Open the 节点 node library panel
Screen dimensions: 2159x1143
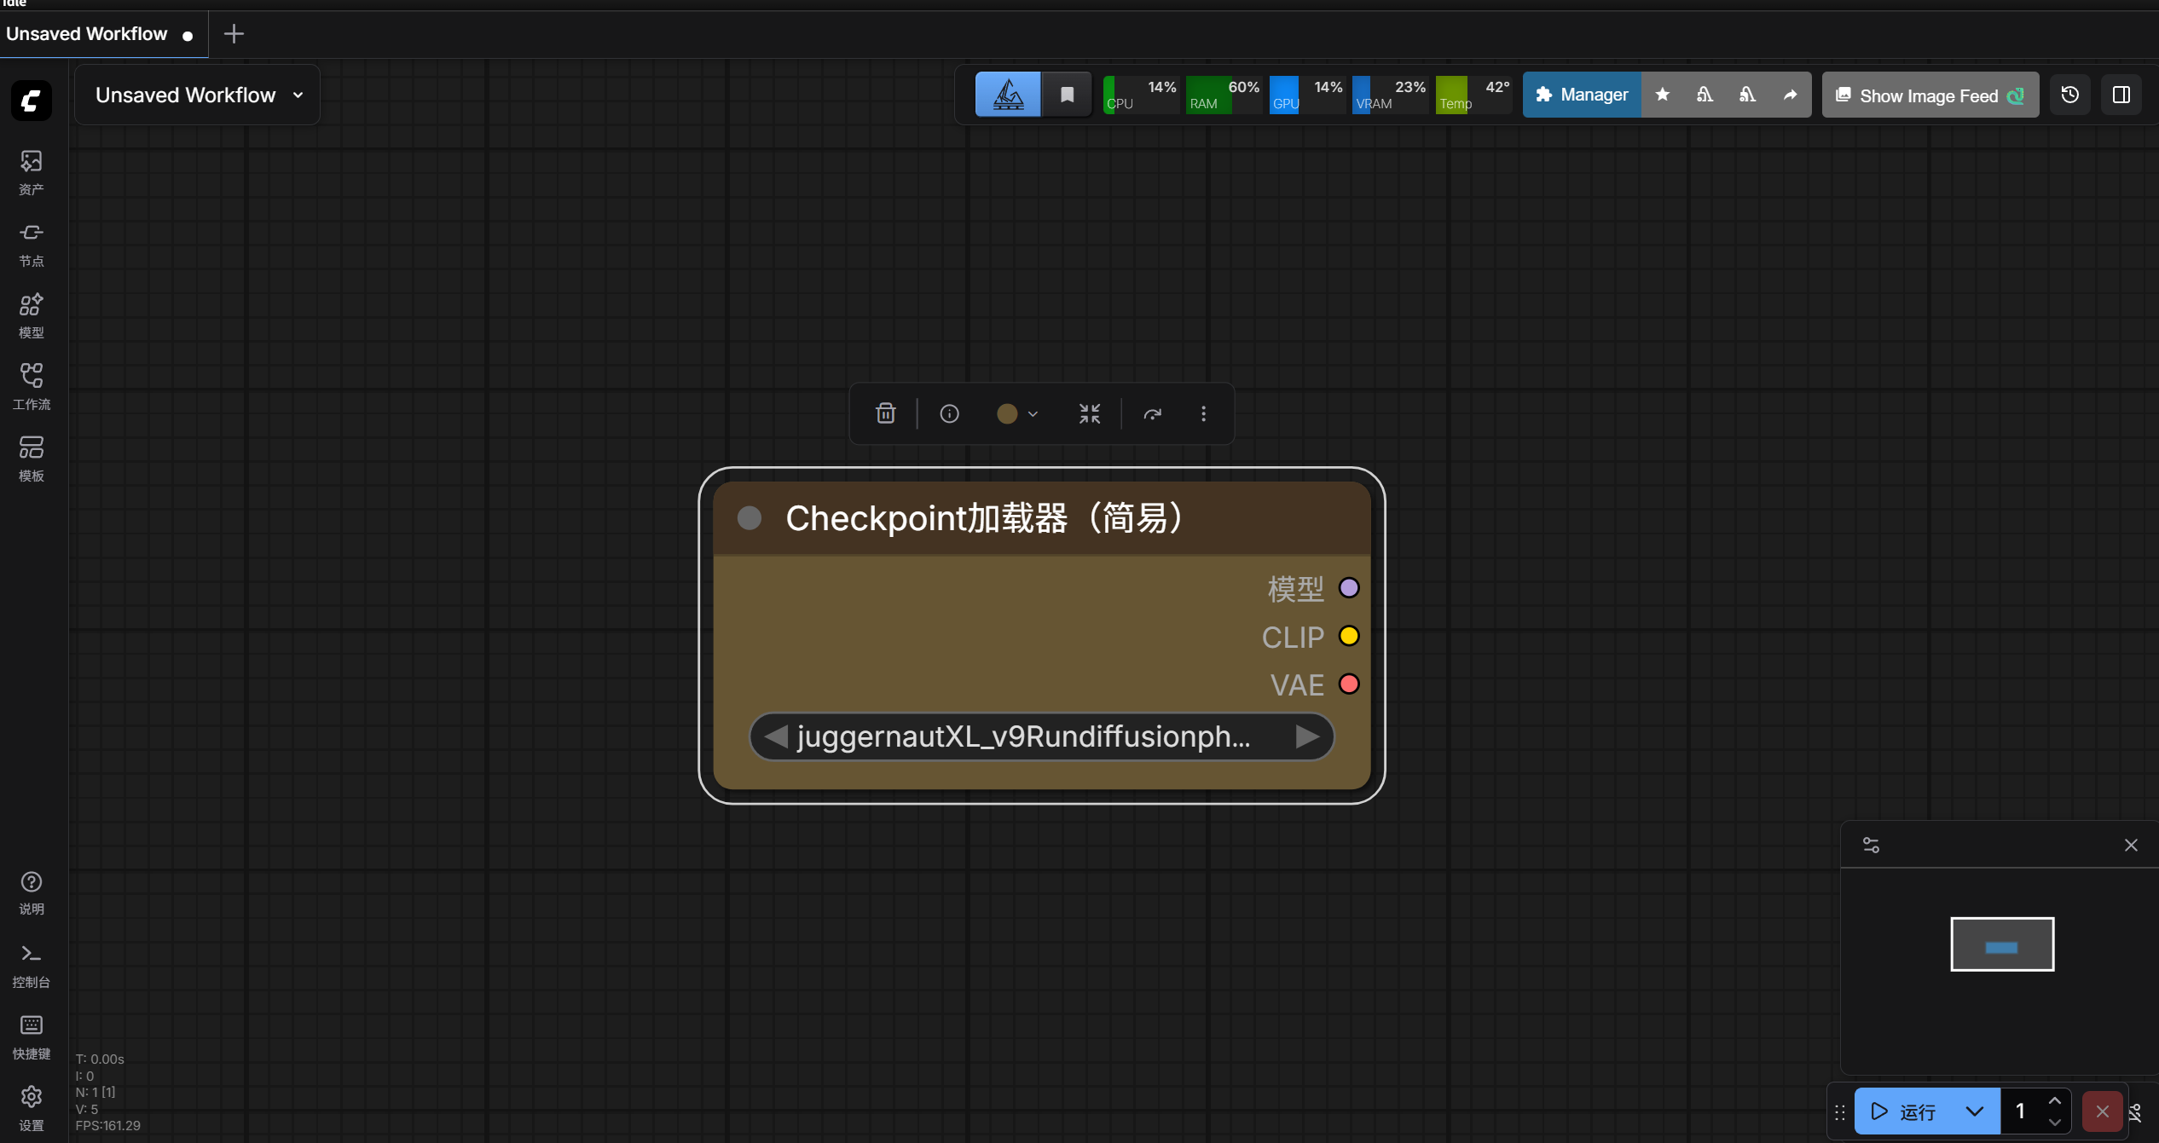(x=32, y=244)
